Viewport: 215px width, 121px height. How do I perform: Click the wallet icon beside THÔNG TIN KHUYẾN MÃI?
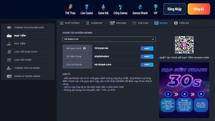coord(9,27)
